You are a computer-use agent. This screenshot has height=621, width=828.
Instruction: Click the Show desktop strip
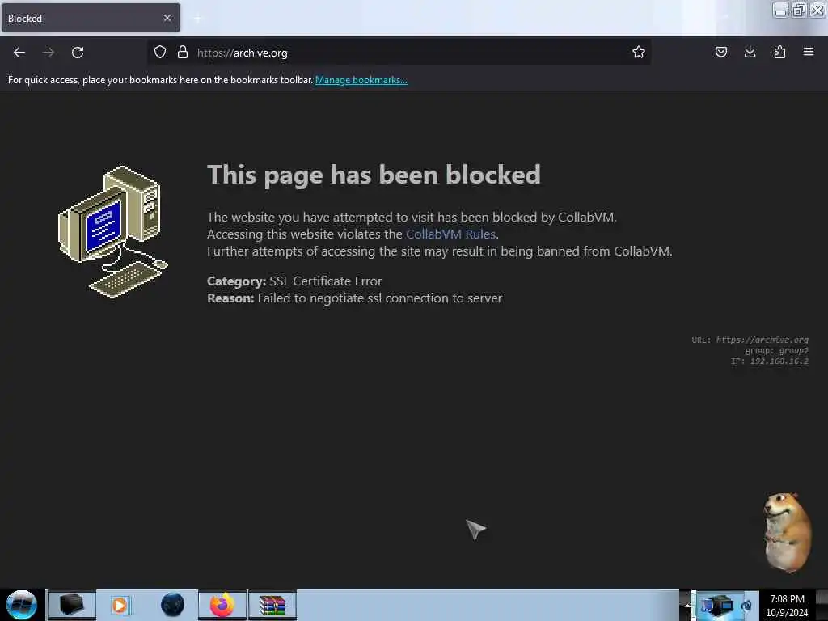(x=822, y=606)
